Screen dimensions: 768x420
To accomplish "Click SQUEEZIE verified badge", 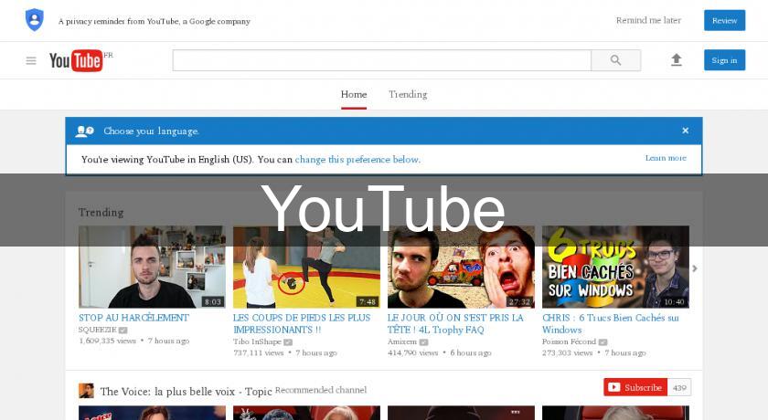I will click(123, 330).
